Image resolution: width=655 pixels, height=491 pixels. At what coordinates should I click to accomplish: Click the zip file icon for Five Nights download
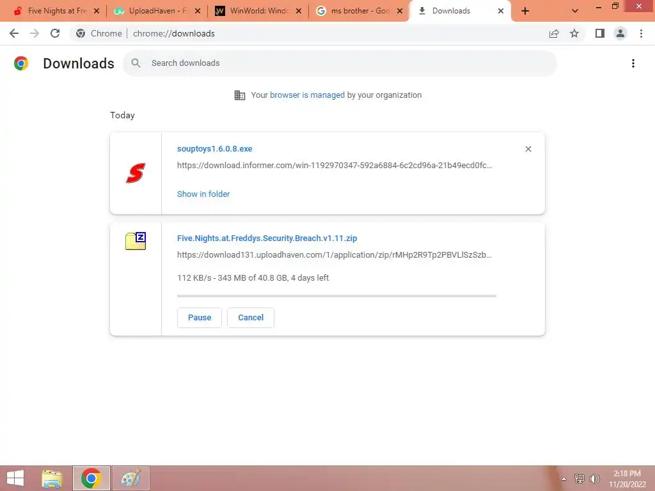(136, 241)
